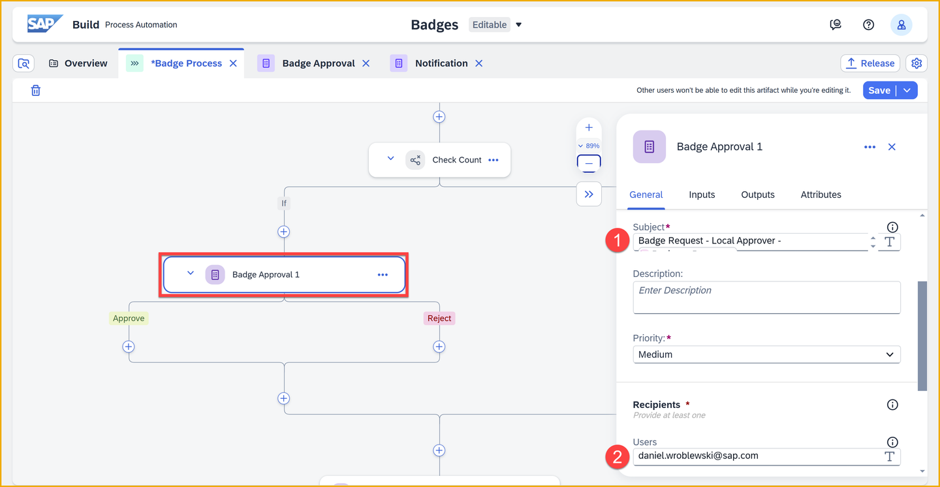Screen dimensions: 940x487
Task: Click the panel scrollbar down arrow
Action: tap(922, 471)
